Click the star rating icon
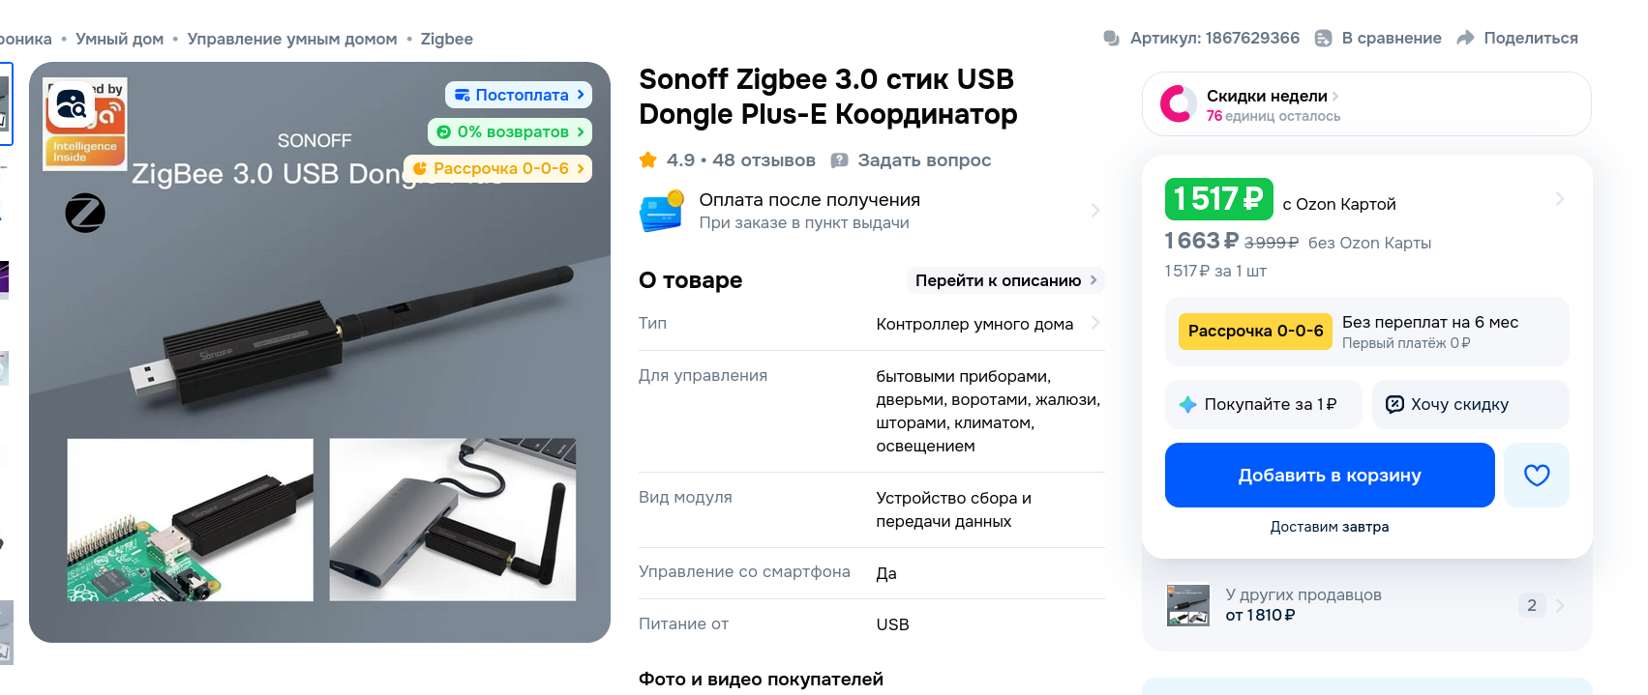The image size is (1648, 695). pos(647,159)
